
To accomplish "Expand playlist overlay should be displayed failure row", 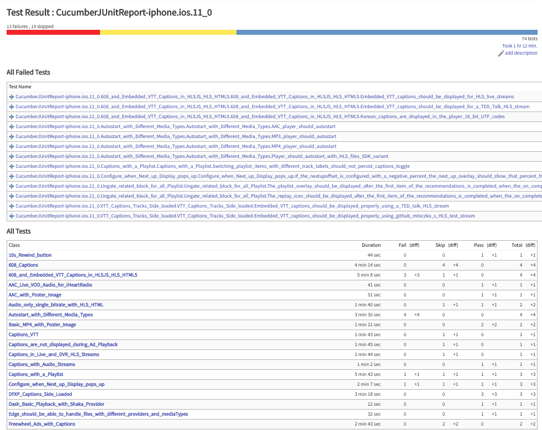I will [12, 187].
